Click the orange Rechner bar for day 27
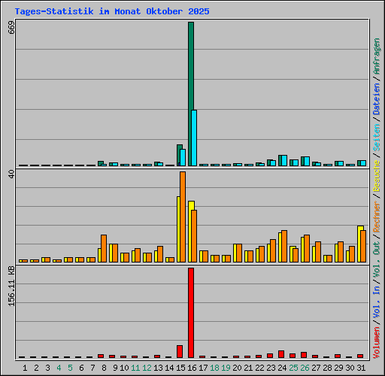The width and height of the screenshot is (385, 376). (x=318, y=252)
